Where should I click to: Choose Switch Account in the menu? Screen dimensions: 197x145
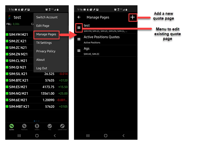pos(47,17)
